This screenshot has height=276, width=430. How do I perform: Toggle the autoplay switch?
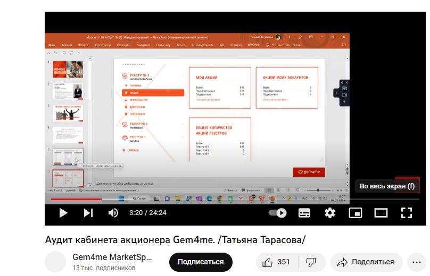[x=277, y=213]
